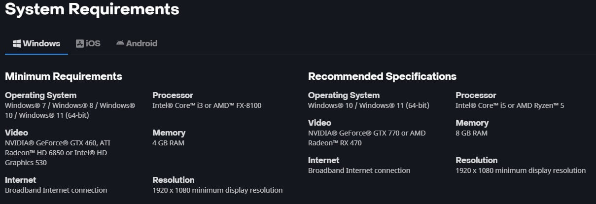Click the Android robot icon
The image size is (596, 204).
[x=120, y=43]
